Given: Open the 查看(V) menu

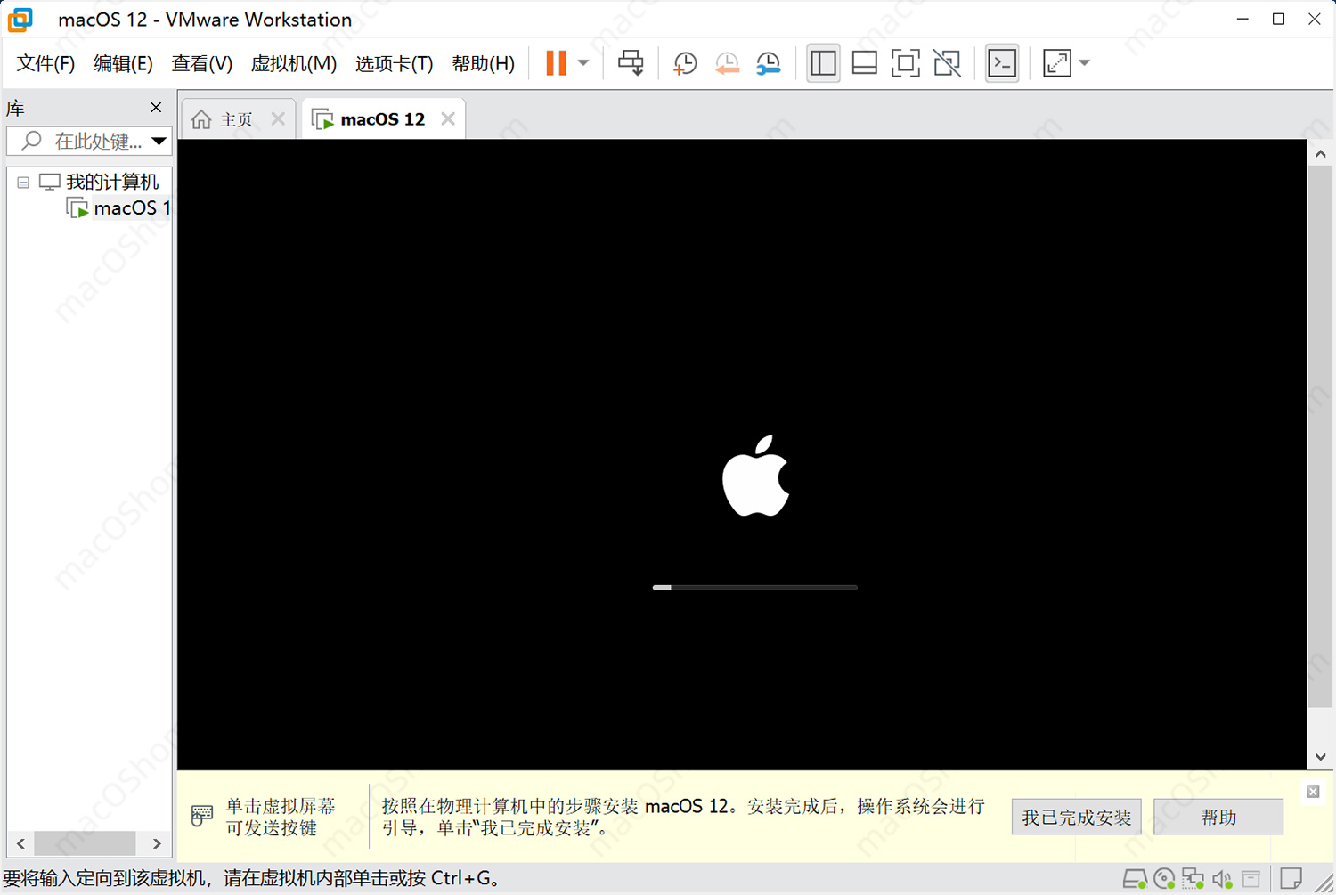Looking at the screenshot, I should coord(202,63).
